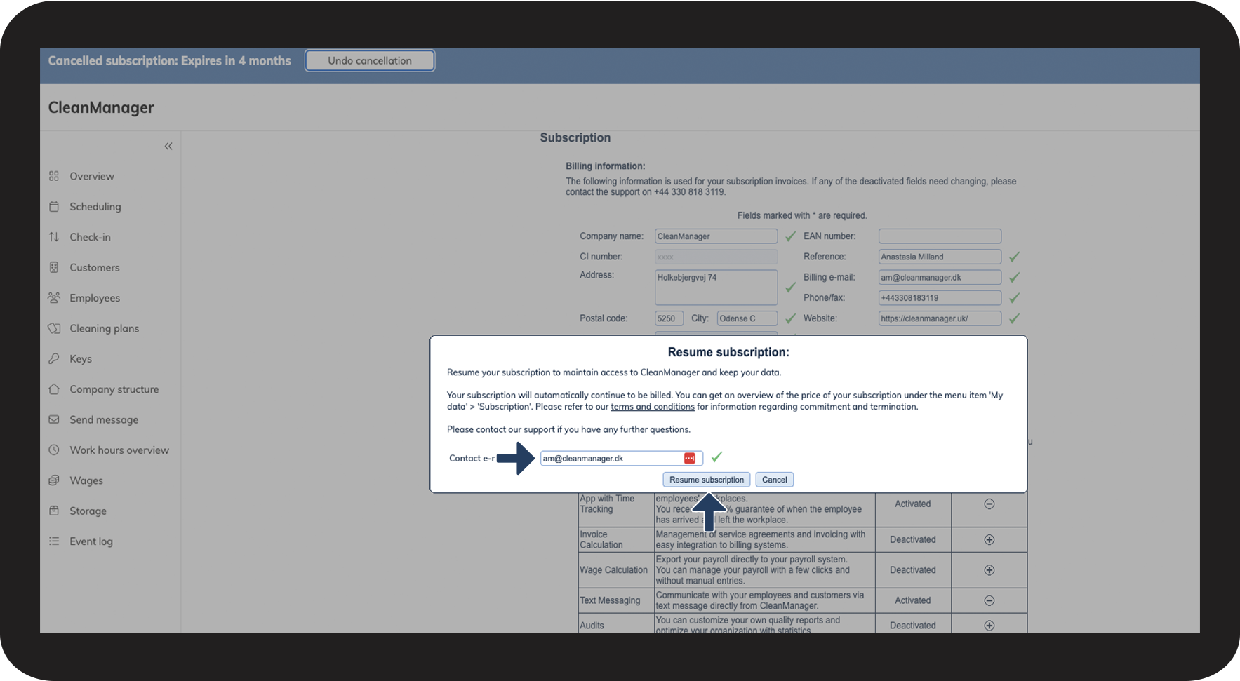
Task: Select the Phone/fax input field
Action: tap(940, 297)
